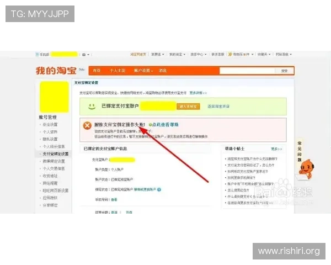Click the 解绑或更换账户 link
The image size is (331, 265).
point(145,189)
